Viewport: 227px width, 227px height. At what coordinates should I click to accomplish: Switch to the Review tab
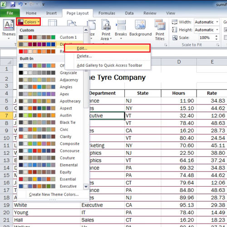150,13
